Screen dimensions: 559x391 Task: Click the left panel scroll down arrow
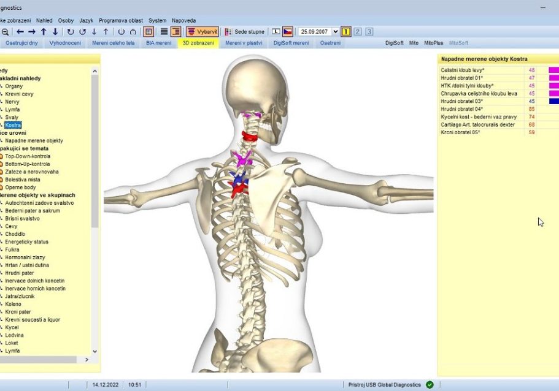[x=94, y=351]
